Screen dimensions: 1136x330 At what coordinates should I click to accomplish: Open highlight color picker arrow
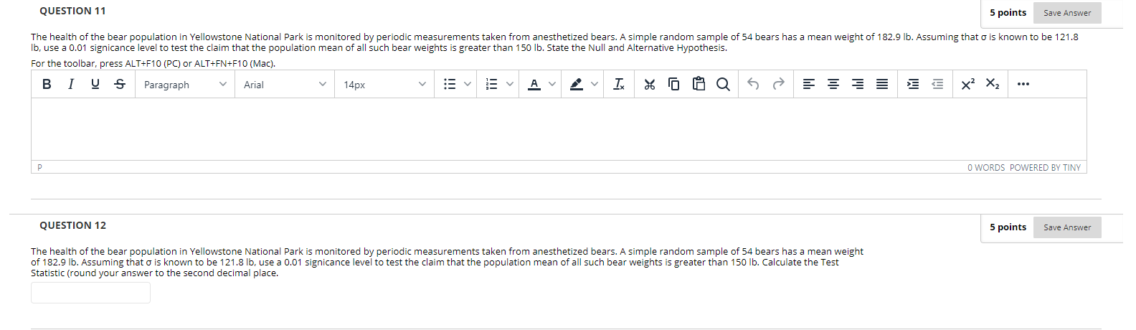(595, 84)
